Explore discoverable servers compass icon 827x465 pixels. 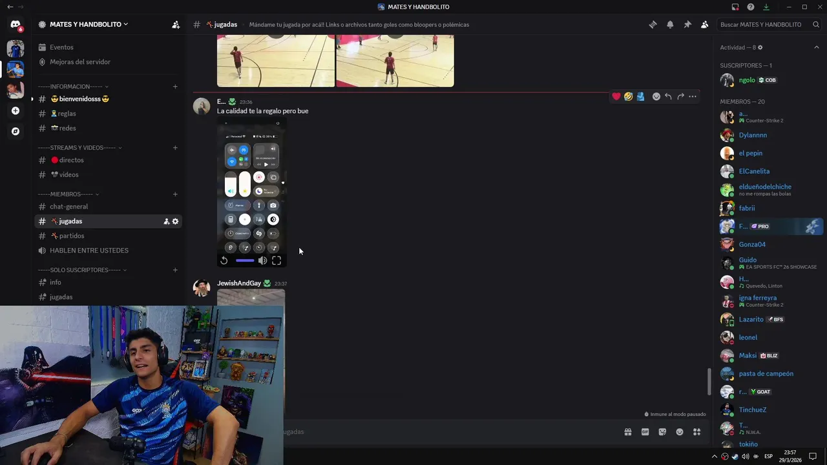click(16, 131)
